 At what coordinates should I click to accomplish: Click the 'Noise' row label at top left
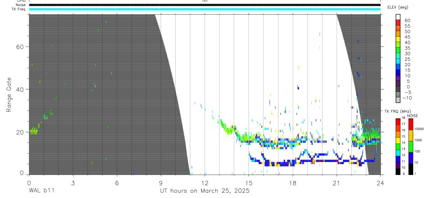21,5
